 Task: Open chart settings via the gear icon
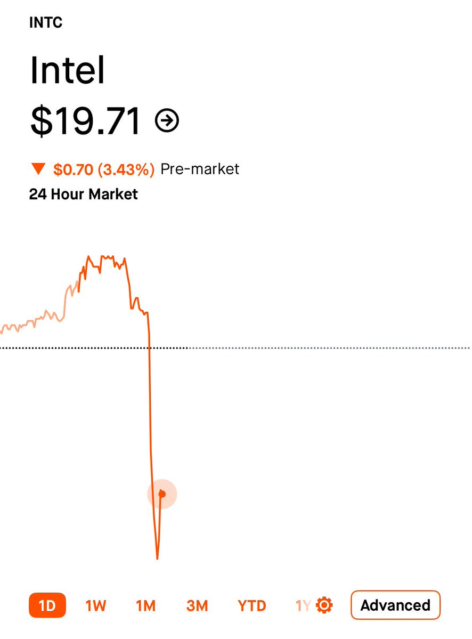point(324,605)
